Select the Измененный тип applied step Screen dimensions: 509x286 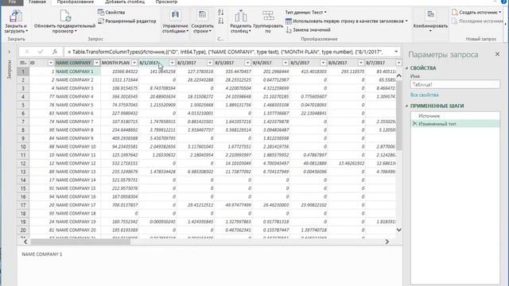tap(455, 124)
